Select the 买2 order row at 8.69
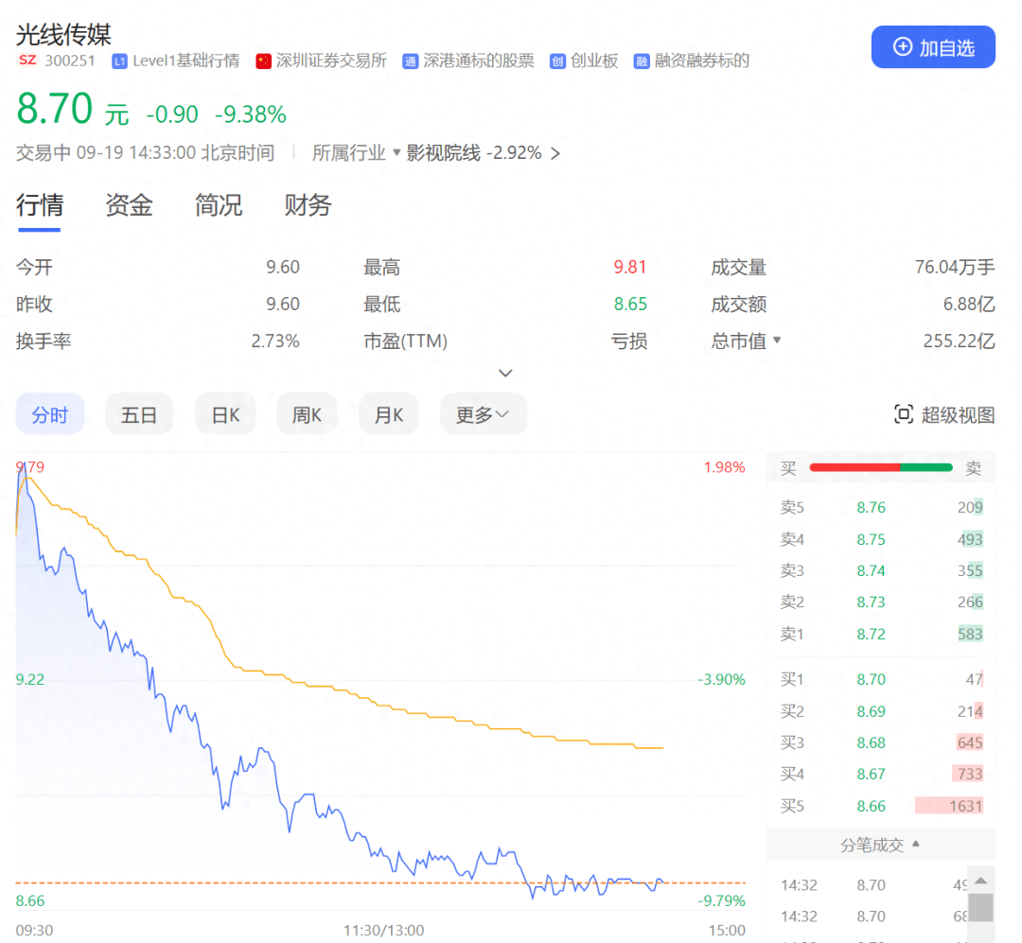This screenshot has width=1022, height=943. tap(881, 711)
